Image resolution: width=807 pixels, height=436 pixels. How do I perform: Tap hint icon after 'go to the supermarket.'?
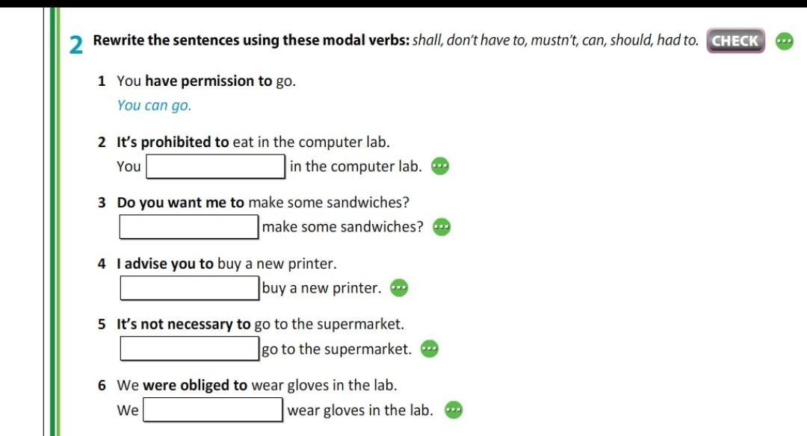(429, 349)
